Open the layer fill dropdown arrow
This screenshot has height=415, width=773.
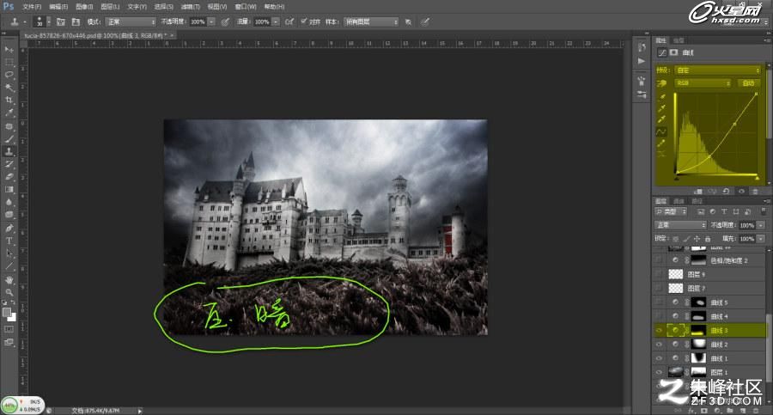coord(761,239)
